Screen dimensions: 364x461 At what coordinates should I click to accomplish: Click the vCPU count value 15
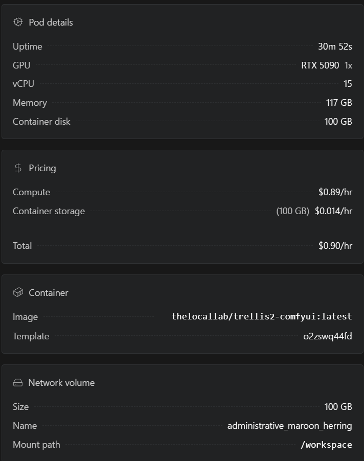click(348, 83)
